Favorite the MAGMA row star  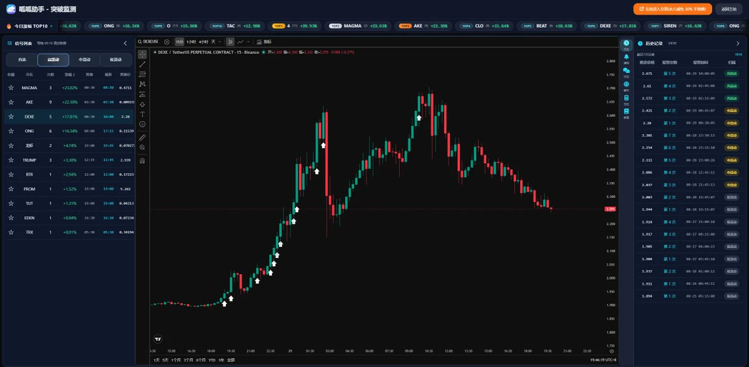point(11,88)
